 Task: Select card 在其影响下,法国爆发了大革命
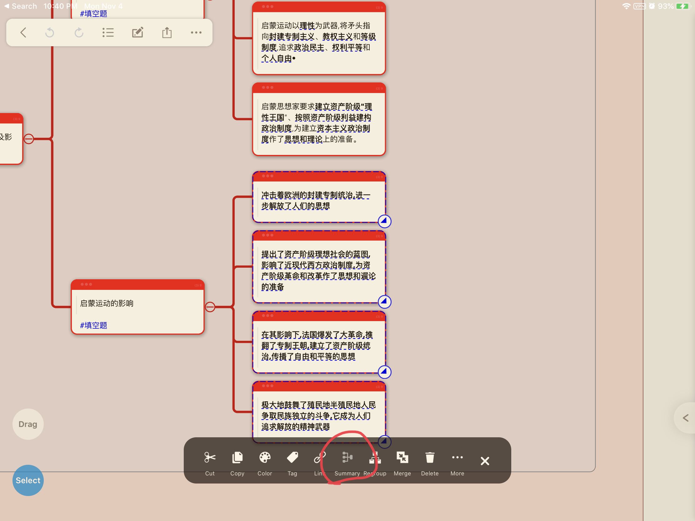319,342
